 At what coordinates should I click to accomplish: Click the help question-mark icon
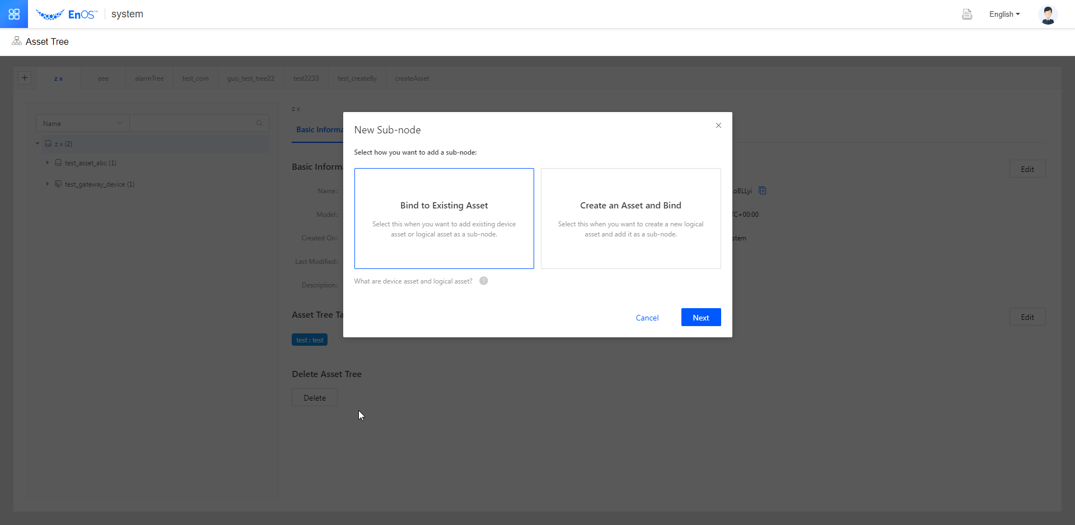point(484,281)
